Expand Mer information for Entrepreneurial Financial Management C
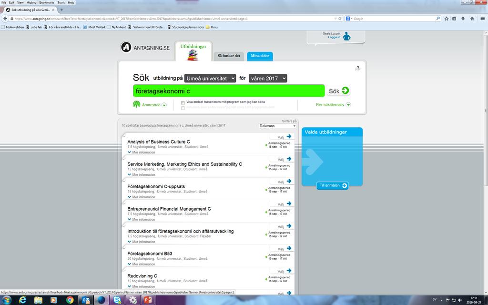This screenshot has width=488, height=305. [x=141, y=219]
